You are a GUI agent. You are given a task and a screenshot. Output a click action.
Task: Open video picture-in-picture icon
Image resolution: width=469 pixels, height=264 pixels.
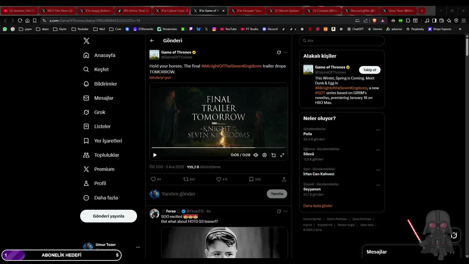click(273, 155)
